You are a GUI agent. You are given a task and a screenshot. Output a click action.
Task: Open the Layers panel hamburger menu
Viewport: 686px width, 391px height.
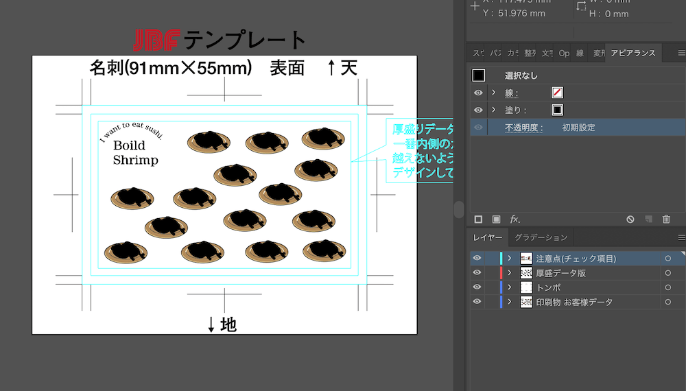[681, 237]
